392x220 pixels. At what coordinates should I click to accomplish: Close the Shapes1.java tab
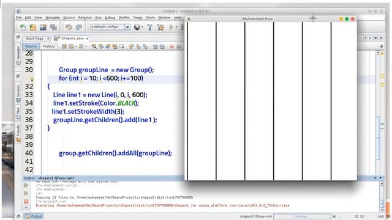[87, 38]
